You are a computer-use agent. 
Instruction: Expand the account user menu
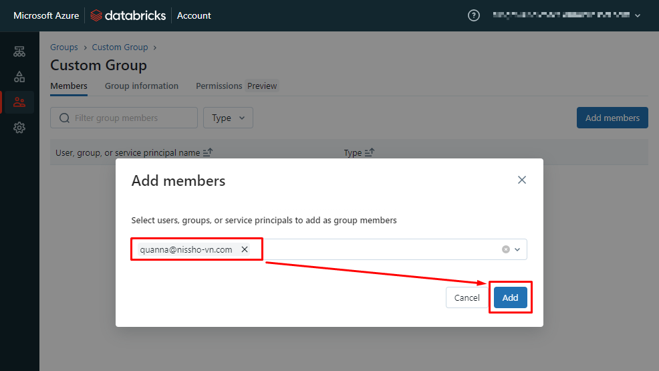637,15
